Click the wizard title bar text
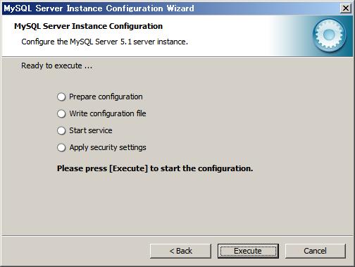Image resolution: width=355 pixels, height=267 pixels. (x=99, y=8)
